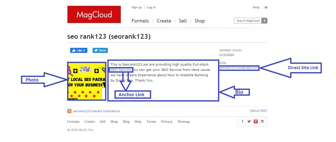The width and height of the screenshot is (336, 142).
Task: Open the seorank123.wordpress.com web link
Action: tap(239, 68)
